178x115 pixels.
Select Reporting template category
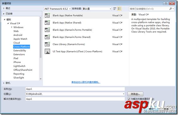click(x=19, y=74)
